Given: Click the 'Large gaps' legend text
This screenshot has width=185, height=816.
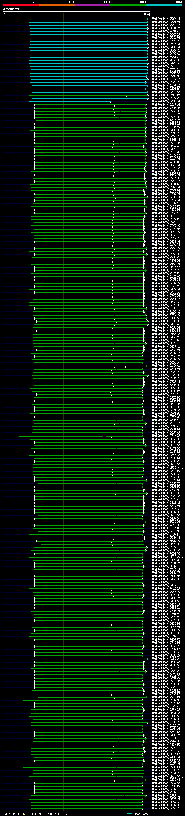Looking at the screenshot, I should (x=12, y=814).
